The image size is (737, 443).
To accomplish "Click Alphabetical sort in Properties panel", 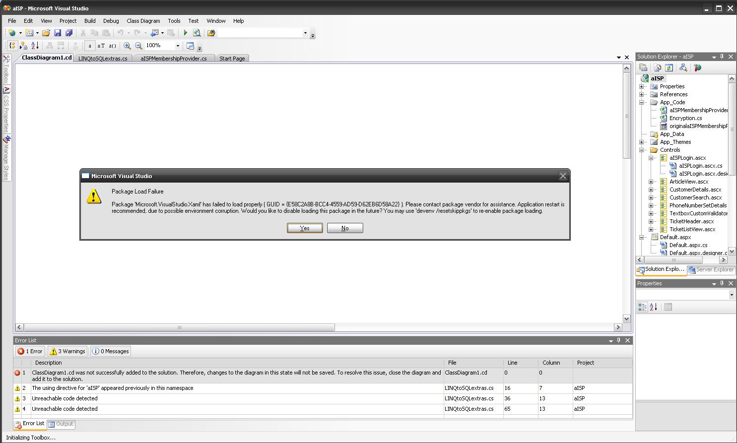I will click(x=654, y=307).
